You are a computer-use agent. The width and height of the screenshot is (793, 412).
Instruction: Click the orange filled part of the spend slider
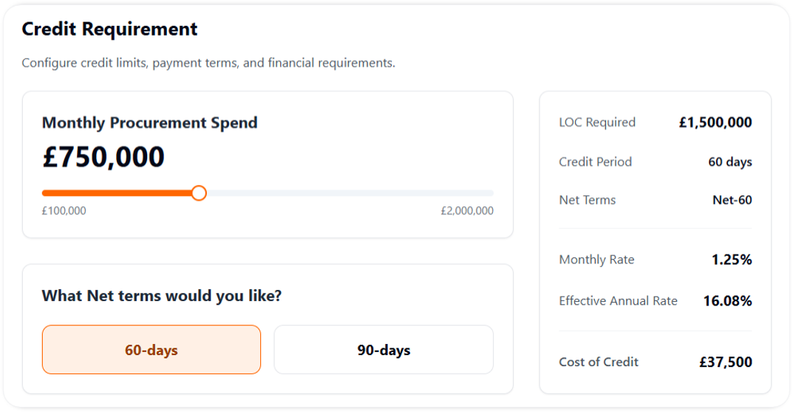pos(118,193)
